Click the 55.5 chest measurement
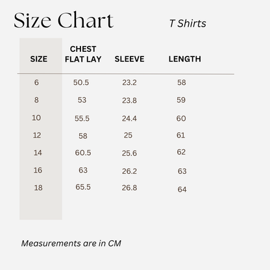This screenshot has height=270, width=270. (82, 118)
